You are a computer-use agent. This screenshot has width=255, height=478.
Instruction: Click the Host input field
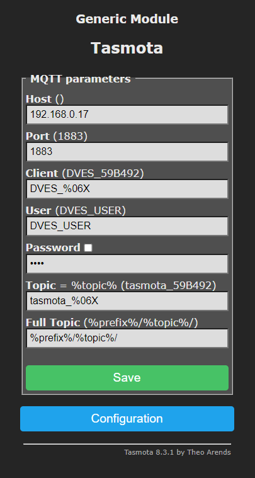coord(127,115)
